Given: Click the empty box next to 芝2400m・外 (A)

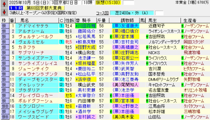Looking at the screenshot, I should point(159,13).
